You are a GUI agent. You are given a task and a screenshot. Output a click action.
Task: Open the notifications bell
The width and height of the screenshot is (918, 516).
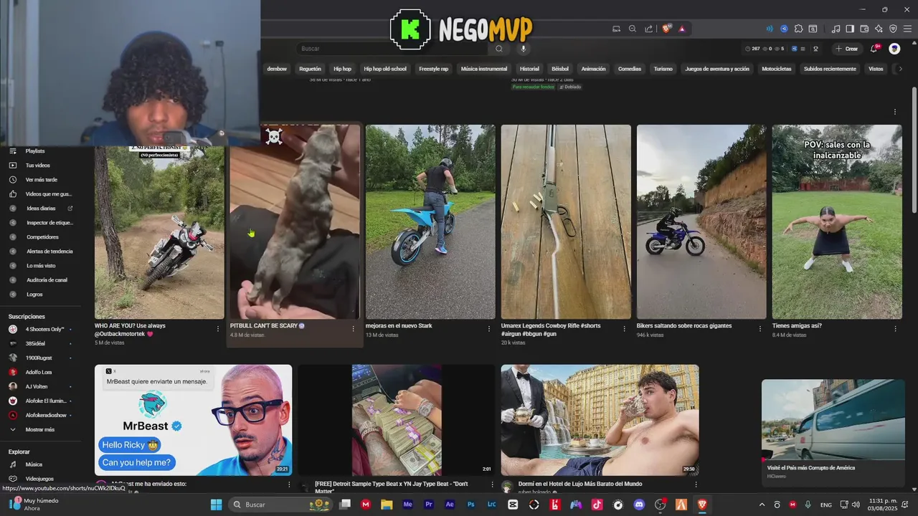tap(874, 49)
